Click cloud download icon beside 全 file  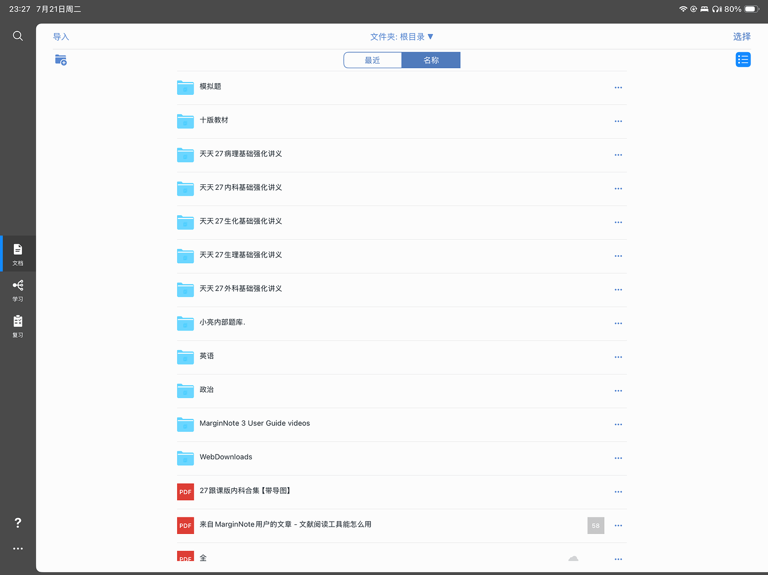pyautogui.click(x=573, y=558)
